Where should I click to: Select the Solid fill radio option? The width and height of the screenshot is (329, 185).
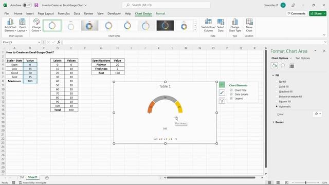(x=277, y=86)
